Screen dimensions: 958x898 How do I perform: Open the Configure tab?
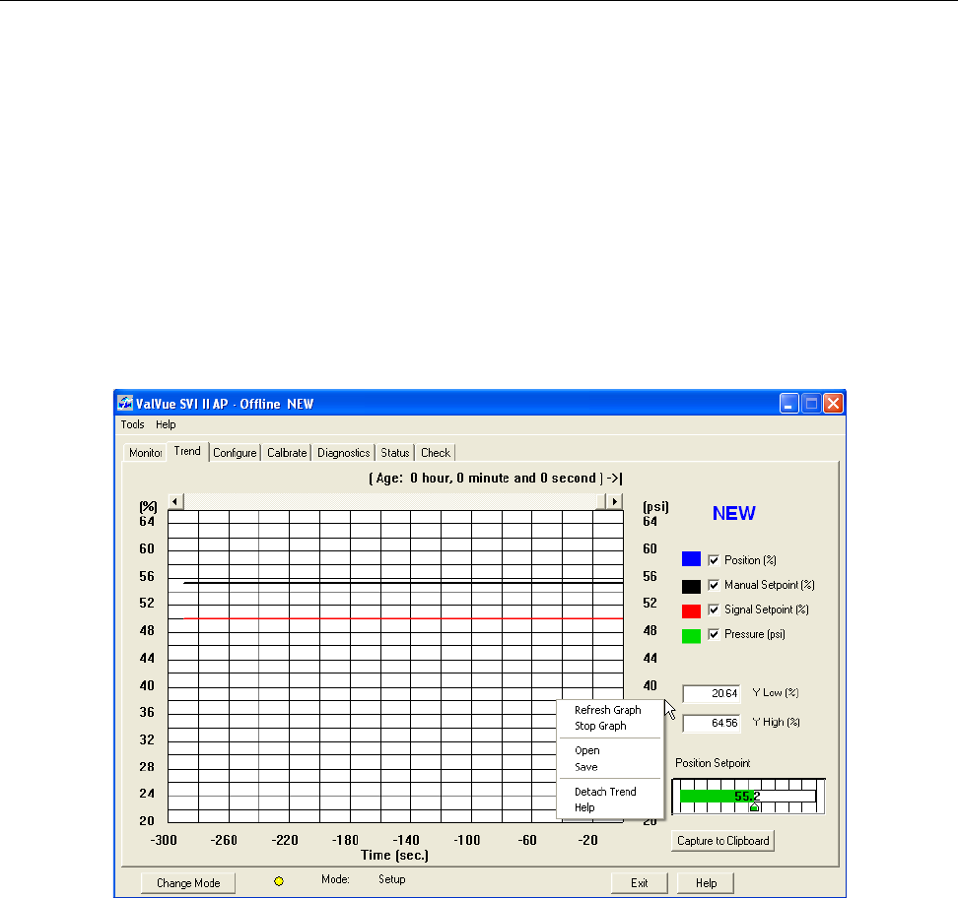point(235,453)
